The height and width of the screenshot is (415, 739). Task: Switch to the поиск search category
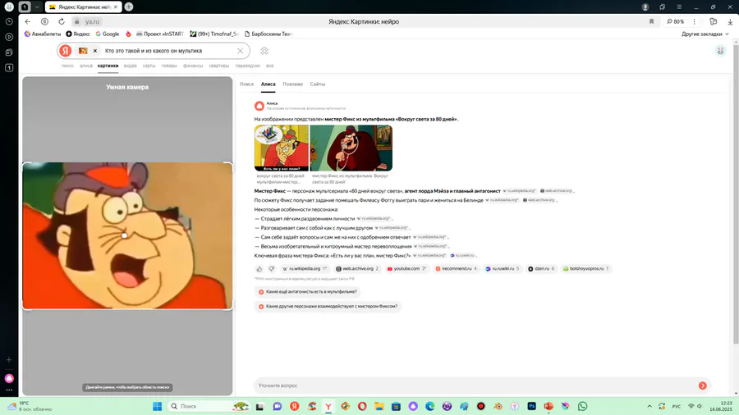(x=67, y=66)
